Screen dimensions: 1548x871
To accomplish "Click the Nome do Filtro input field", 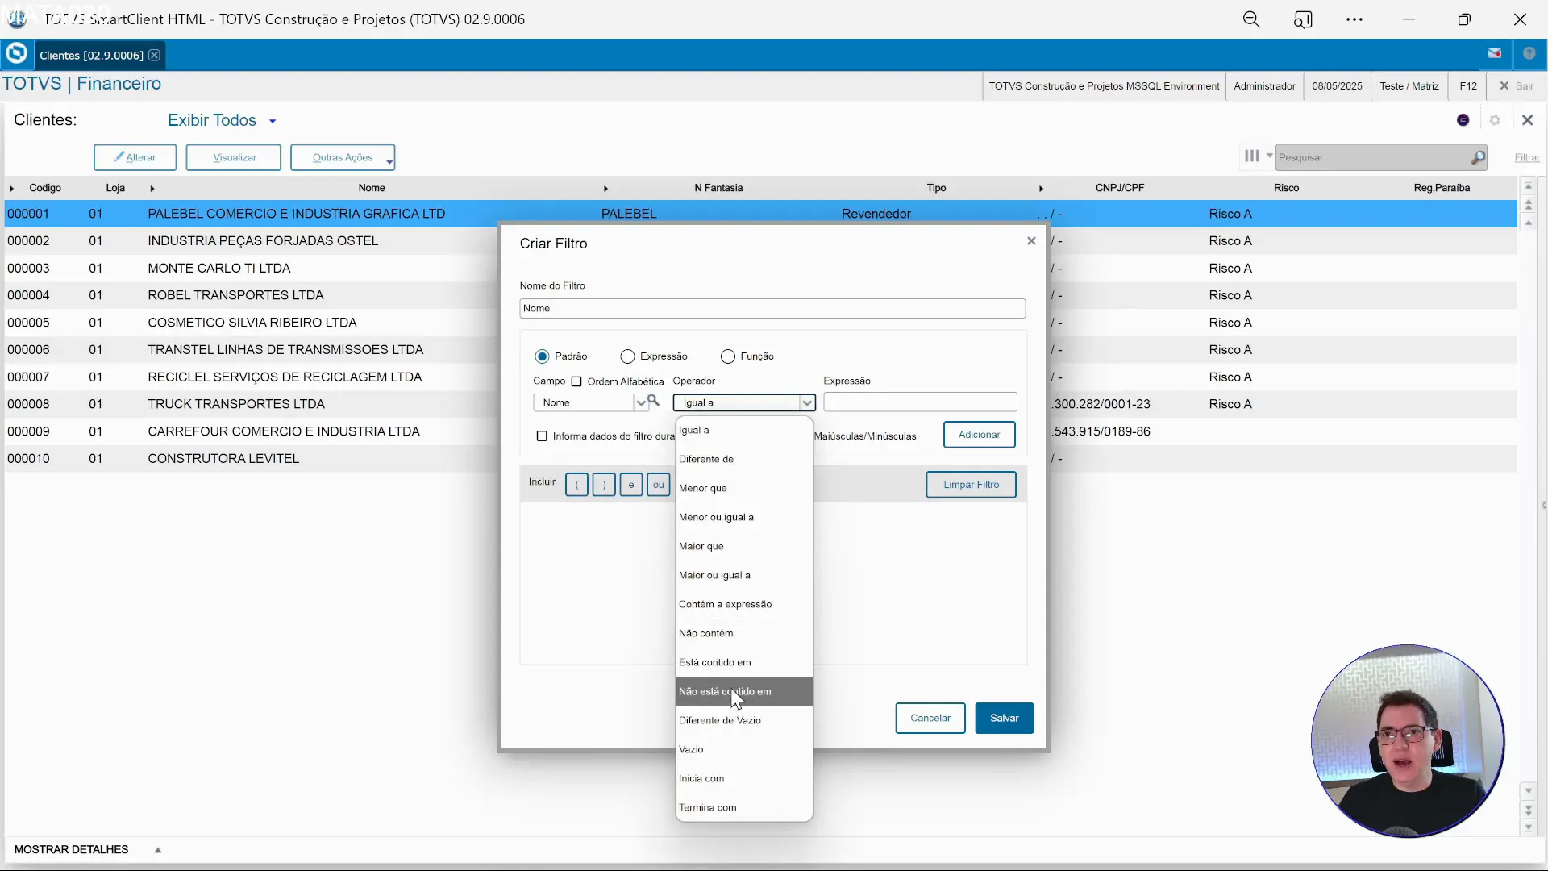I will [772, 308].
